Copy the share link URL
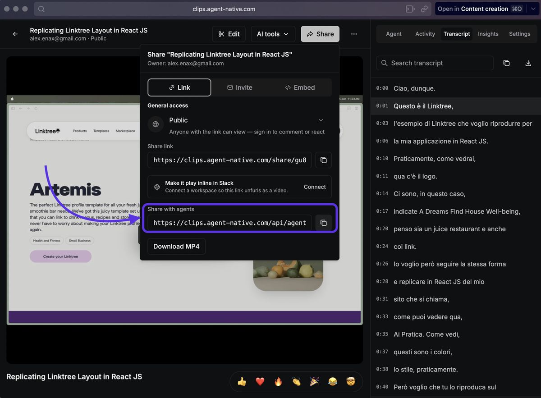This screenshot has width=541, height=398. (x=323, y=160)
